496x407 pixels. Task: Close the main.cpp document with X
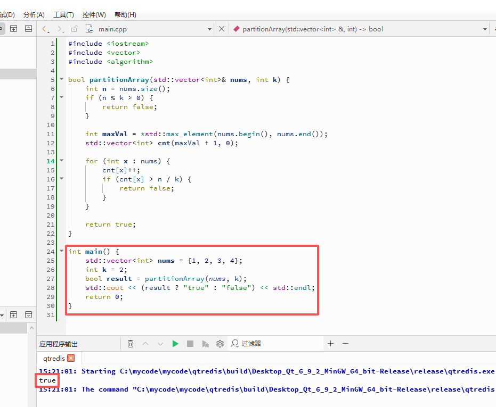(x=222, y=29)
